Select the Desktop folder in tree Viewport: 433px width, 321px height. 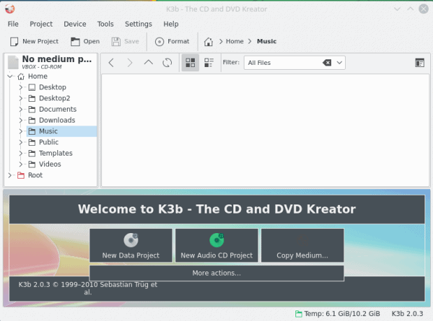point(47,87)
